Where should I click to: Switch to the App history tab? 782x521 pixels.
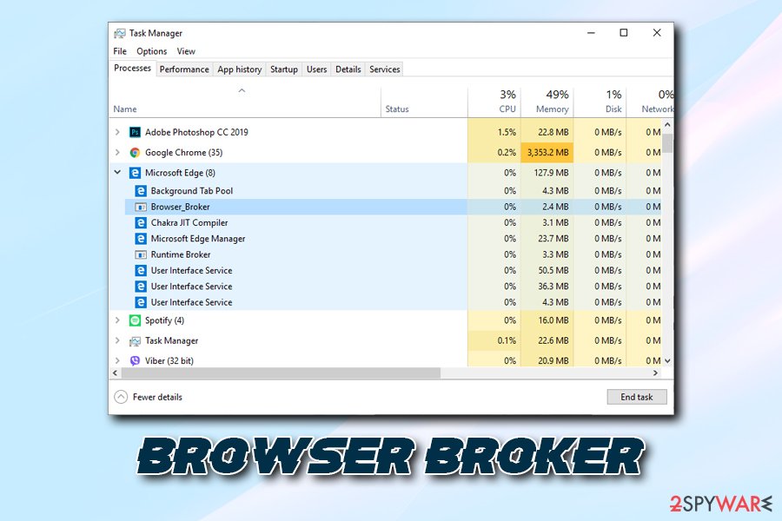[x=240, y=69]
